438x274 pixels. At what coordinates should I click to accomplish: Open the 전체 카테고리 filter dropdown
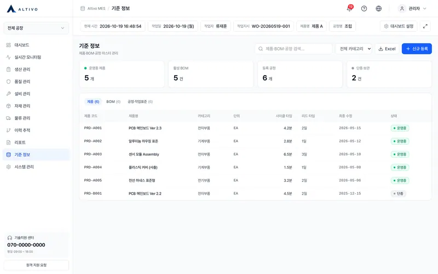pos(354,49)
